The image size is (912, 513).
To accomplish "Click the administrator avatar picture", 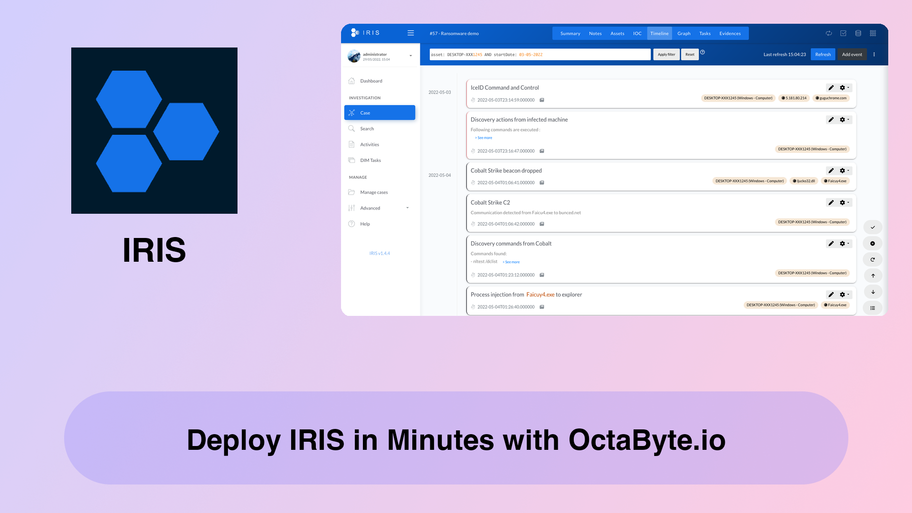I will coord(354,56).
